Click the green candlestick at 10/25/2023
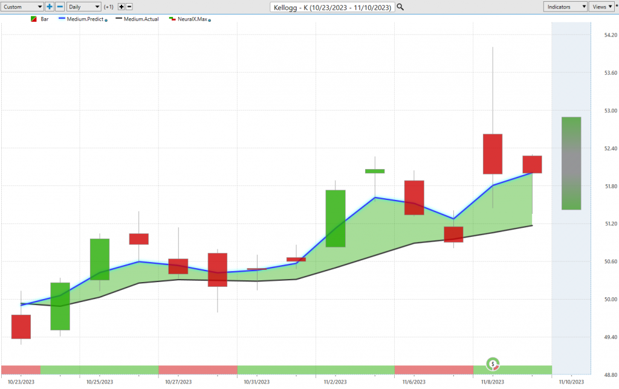This screenshot has height=389, width=619. click(x=100, y=259)
